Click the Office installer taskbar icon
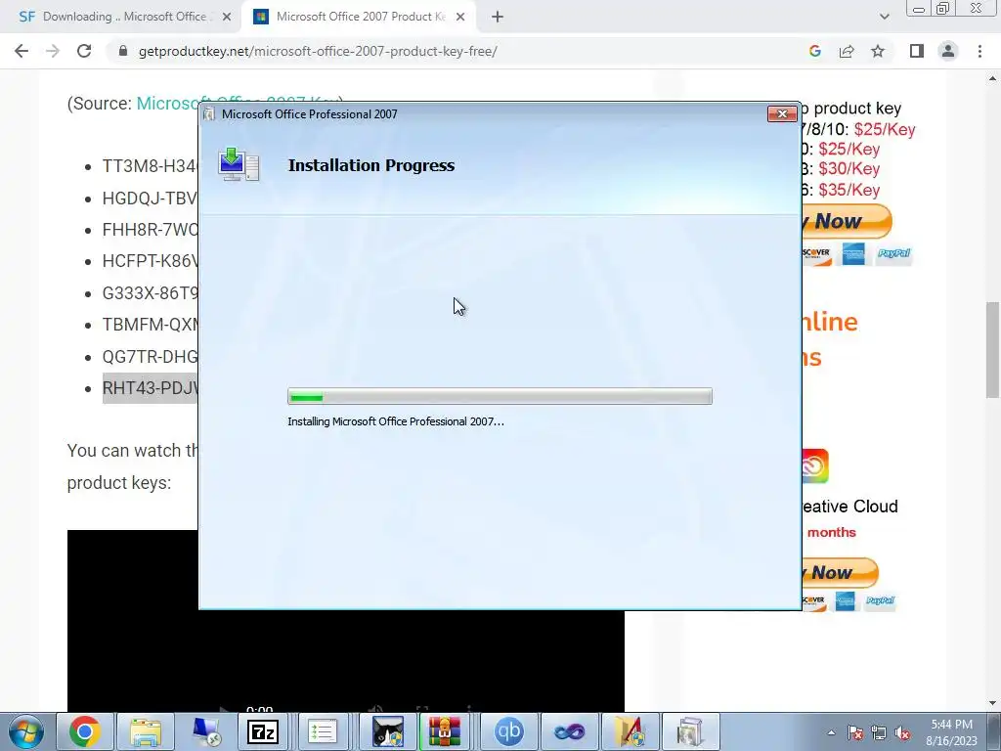1001x751 pixels. point(690,731)
